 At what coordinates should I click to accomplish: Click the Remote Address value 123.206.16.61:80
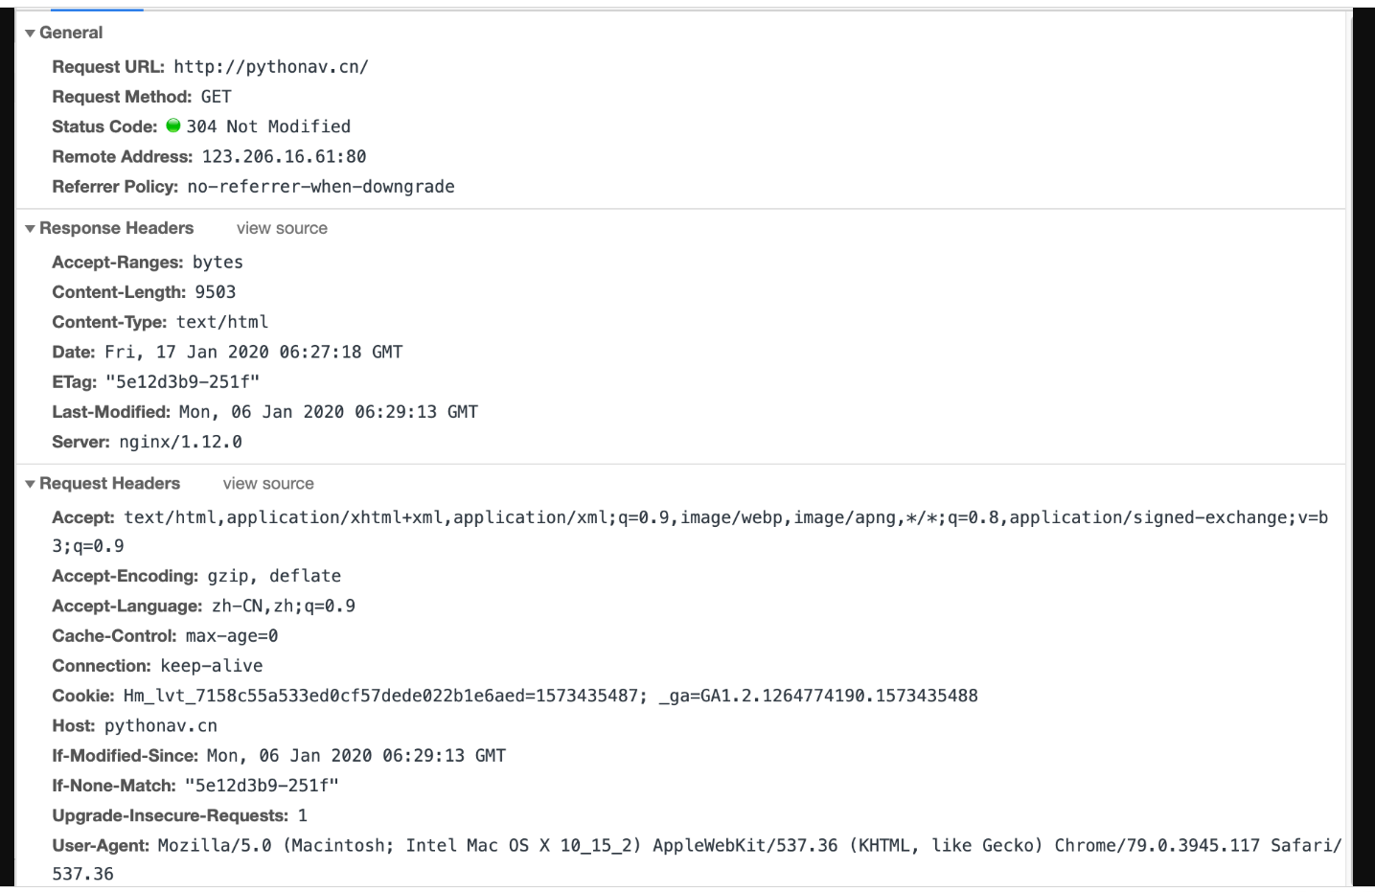tap(284, 157)
